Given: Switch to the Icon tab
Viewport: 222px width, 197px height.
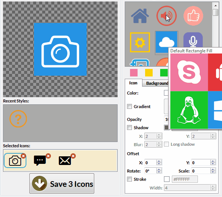Looking at the screenshot, I should [x=133, y=83].
